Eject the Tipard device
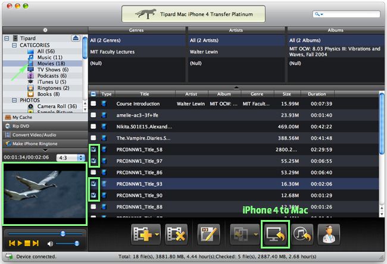 point(76,38)
